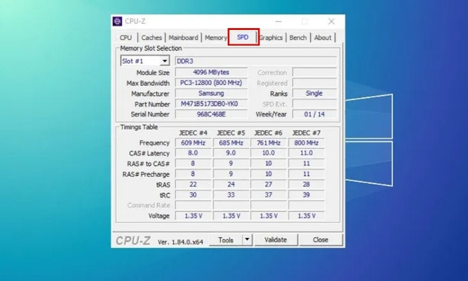Click the JEDEC #7 frequency 800 MHz cell
Viewport: 468px width, 281px height.
pos(306,143)
